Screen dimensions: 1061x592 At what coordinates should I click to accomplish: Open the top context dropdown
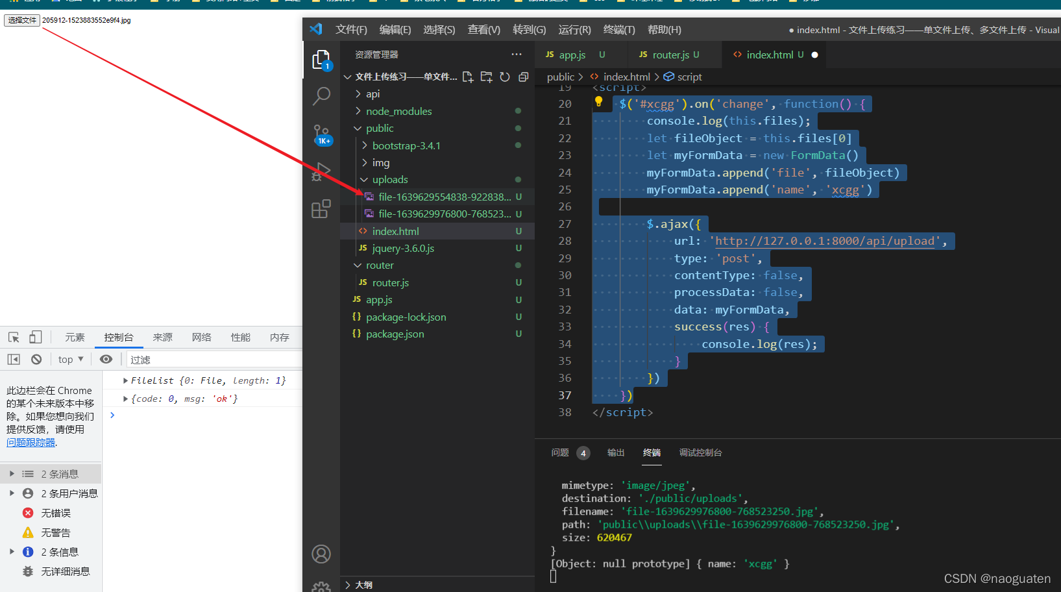point(71,359)
